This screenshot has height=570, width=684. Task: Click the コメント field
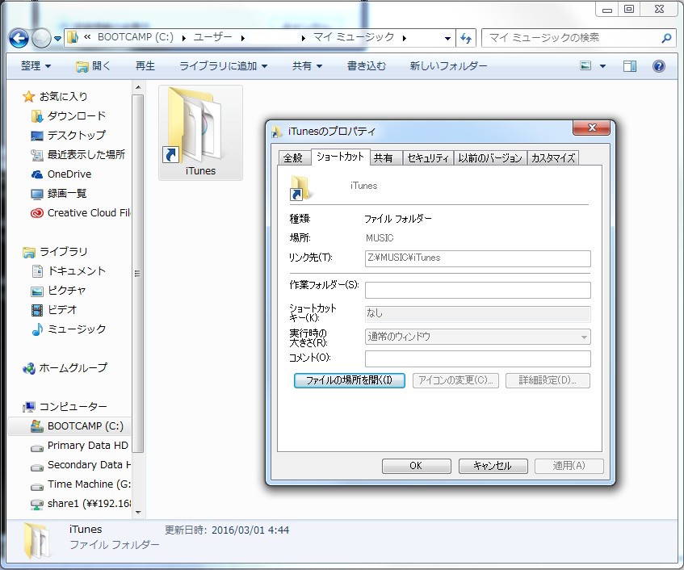click(477, 359)
